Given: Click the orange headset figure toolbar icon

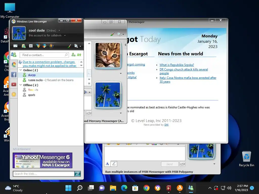Looking at the screenshot, I should 51,46.
